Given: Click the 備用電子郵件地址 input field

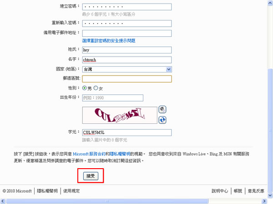Looking at the screenshot, I should [x=127, y=33].
